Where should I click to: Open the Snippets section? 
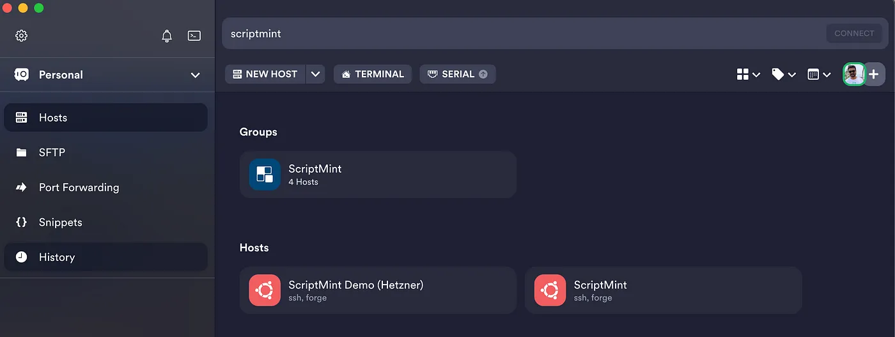[x=60, y=223]
